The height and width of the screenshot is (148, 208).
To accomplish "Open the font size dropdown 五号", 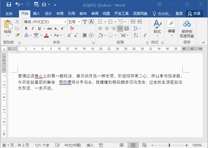I will [74, 22].
